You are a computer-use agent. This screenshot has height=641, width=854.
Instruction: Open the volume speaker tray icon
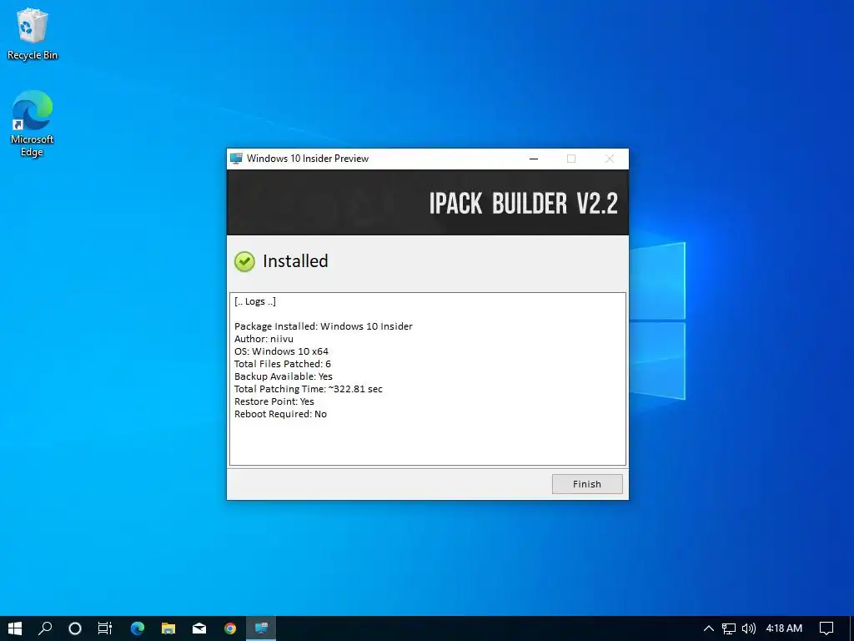[749, 628]
